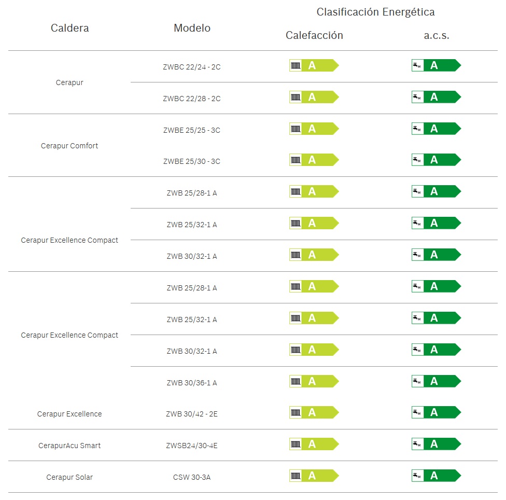Click the Calefacción sub-header
The width and height of the screenshot is (506, 500).
click(314, 35)
